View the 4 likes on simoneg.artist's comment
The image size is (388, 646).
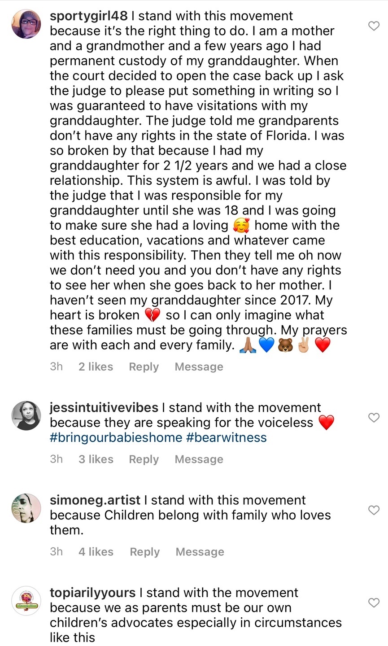point(96,551)
